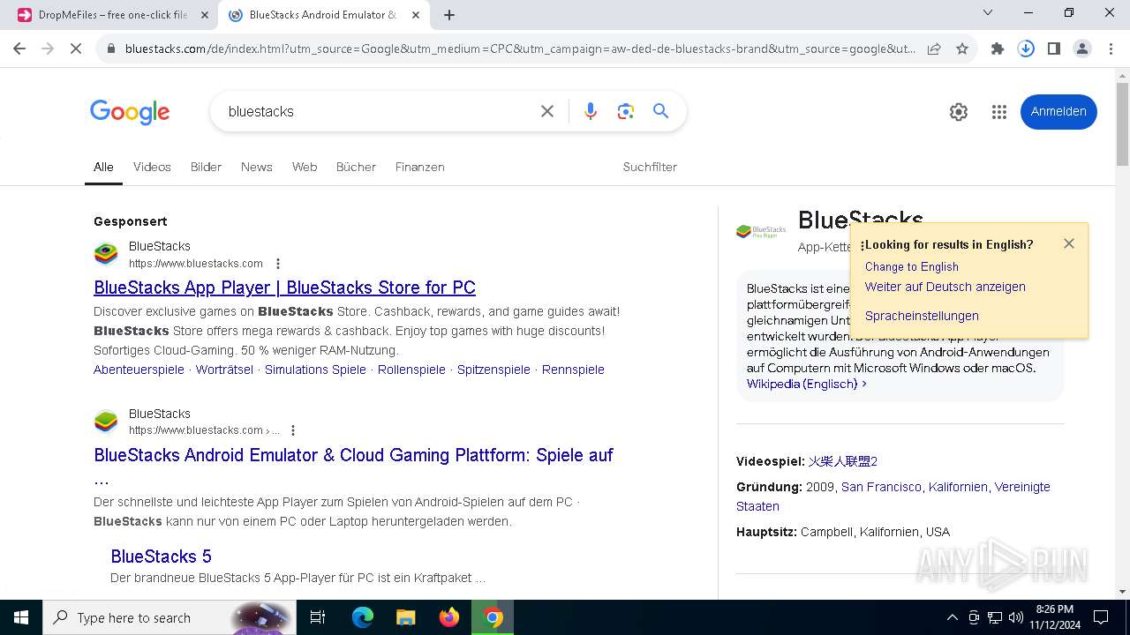Launch Firefox from the taskbar
Viewport: 1130px width, 635px height.
point(448,617)
